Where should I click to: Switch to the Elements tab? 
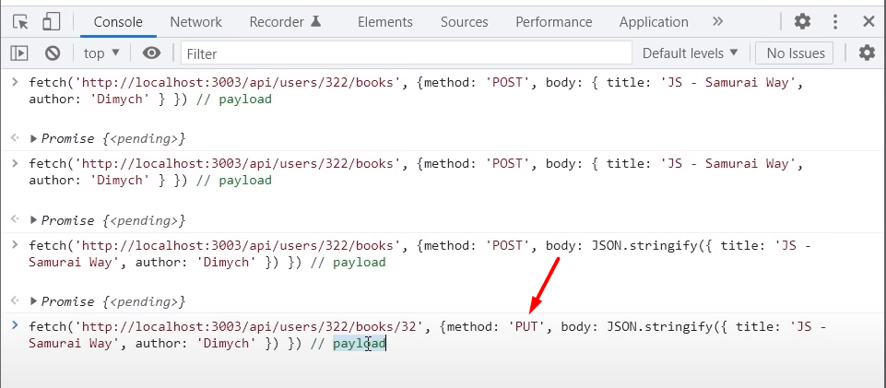384,21
